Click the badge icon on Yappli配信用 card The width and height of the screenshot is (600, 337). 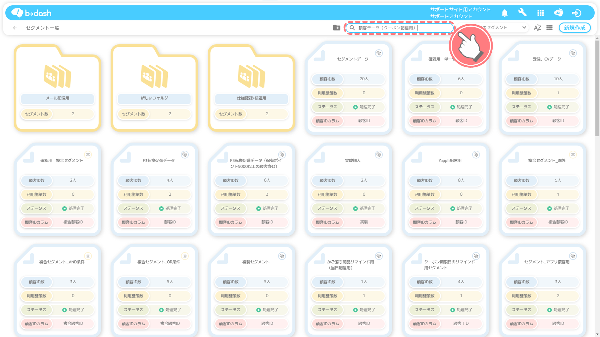point(476,155)
